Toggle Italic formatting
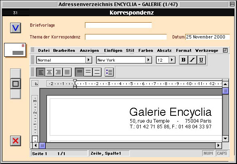Image resolution: width=237 pixels, height=164 pixels. pyautogui.click(x=192, y=60)
